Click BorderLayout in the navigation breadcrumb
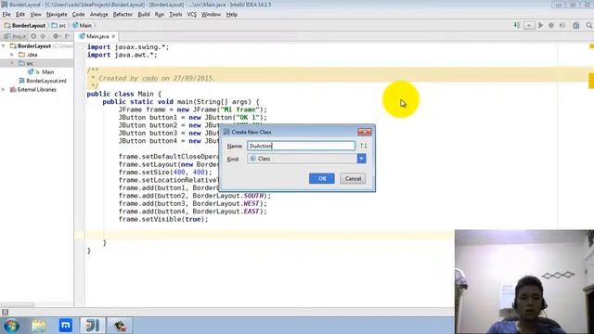Viewport: 594px width, 334px height. pos(25,25)
